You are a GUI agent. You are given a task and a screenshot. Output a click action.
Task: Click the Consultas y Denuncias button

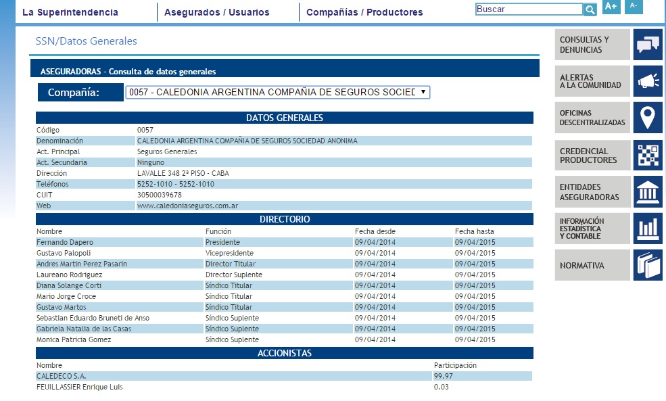tap(592, 45)
